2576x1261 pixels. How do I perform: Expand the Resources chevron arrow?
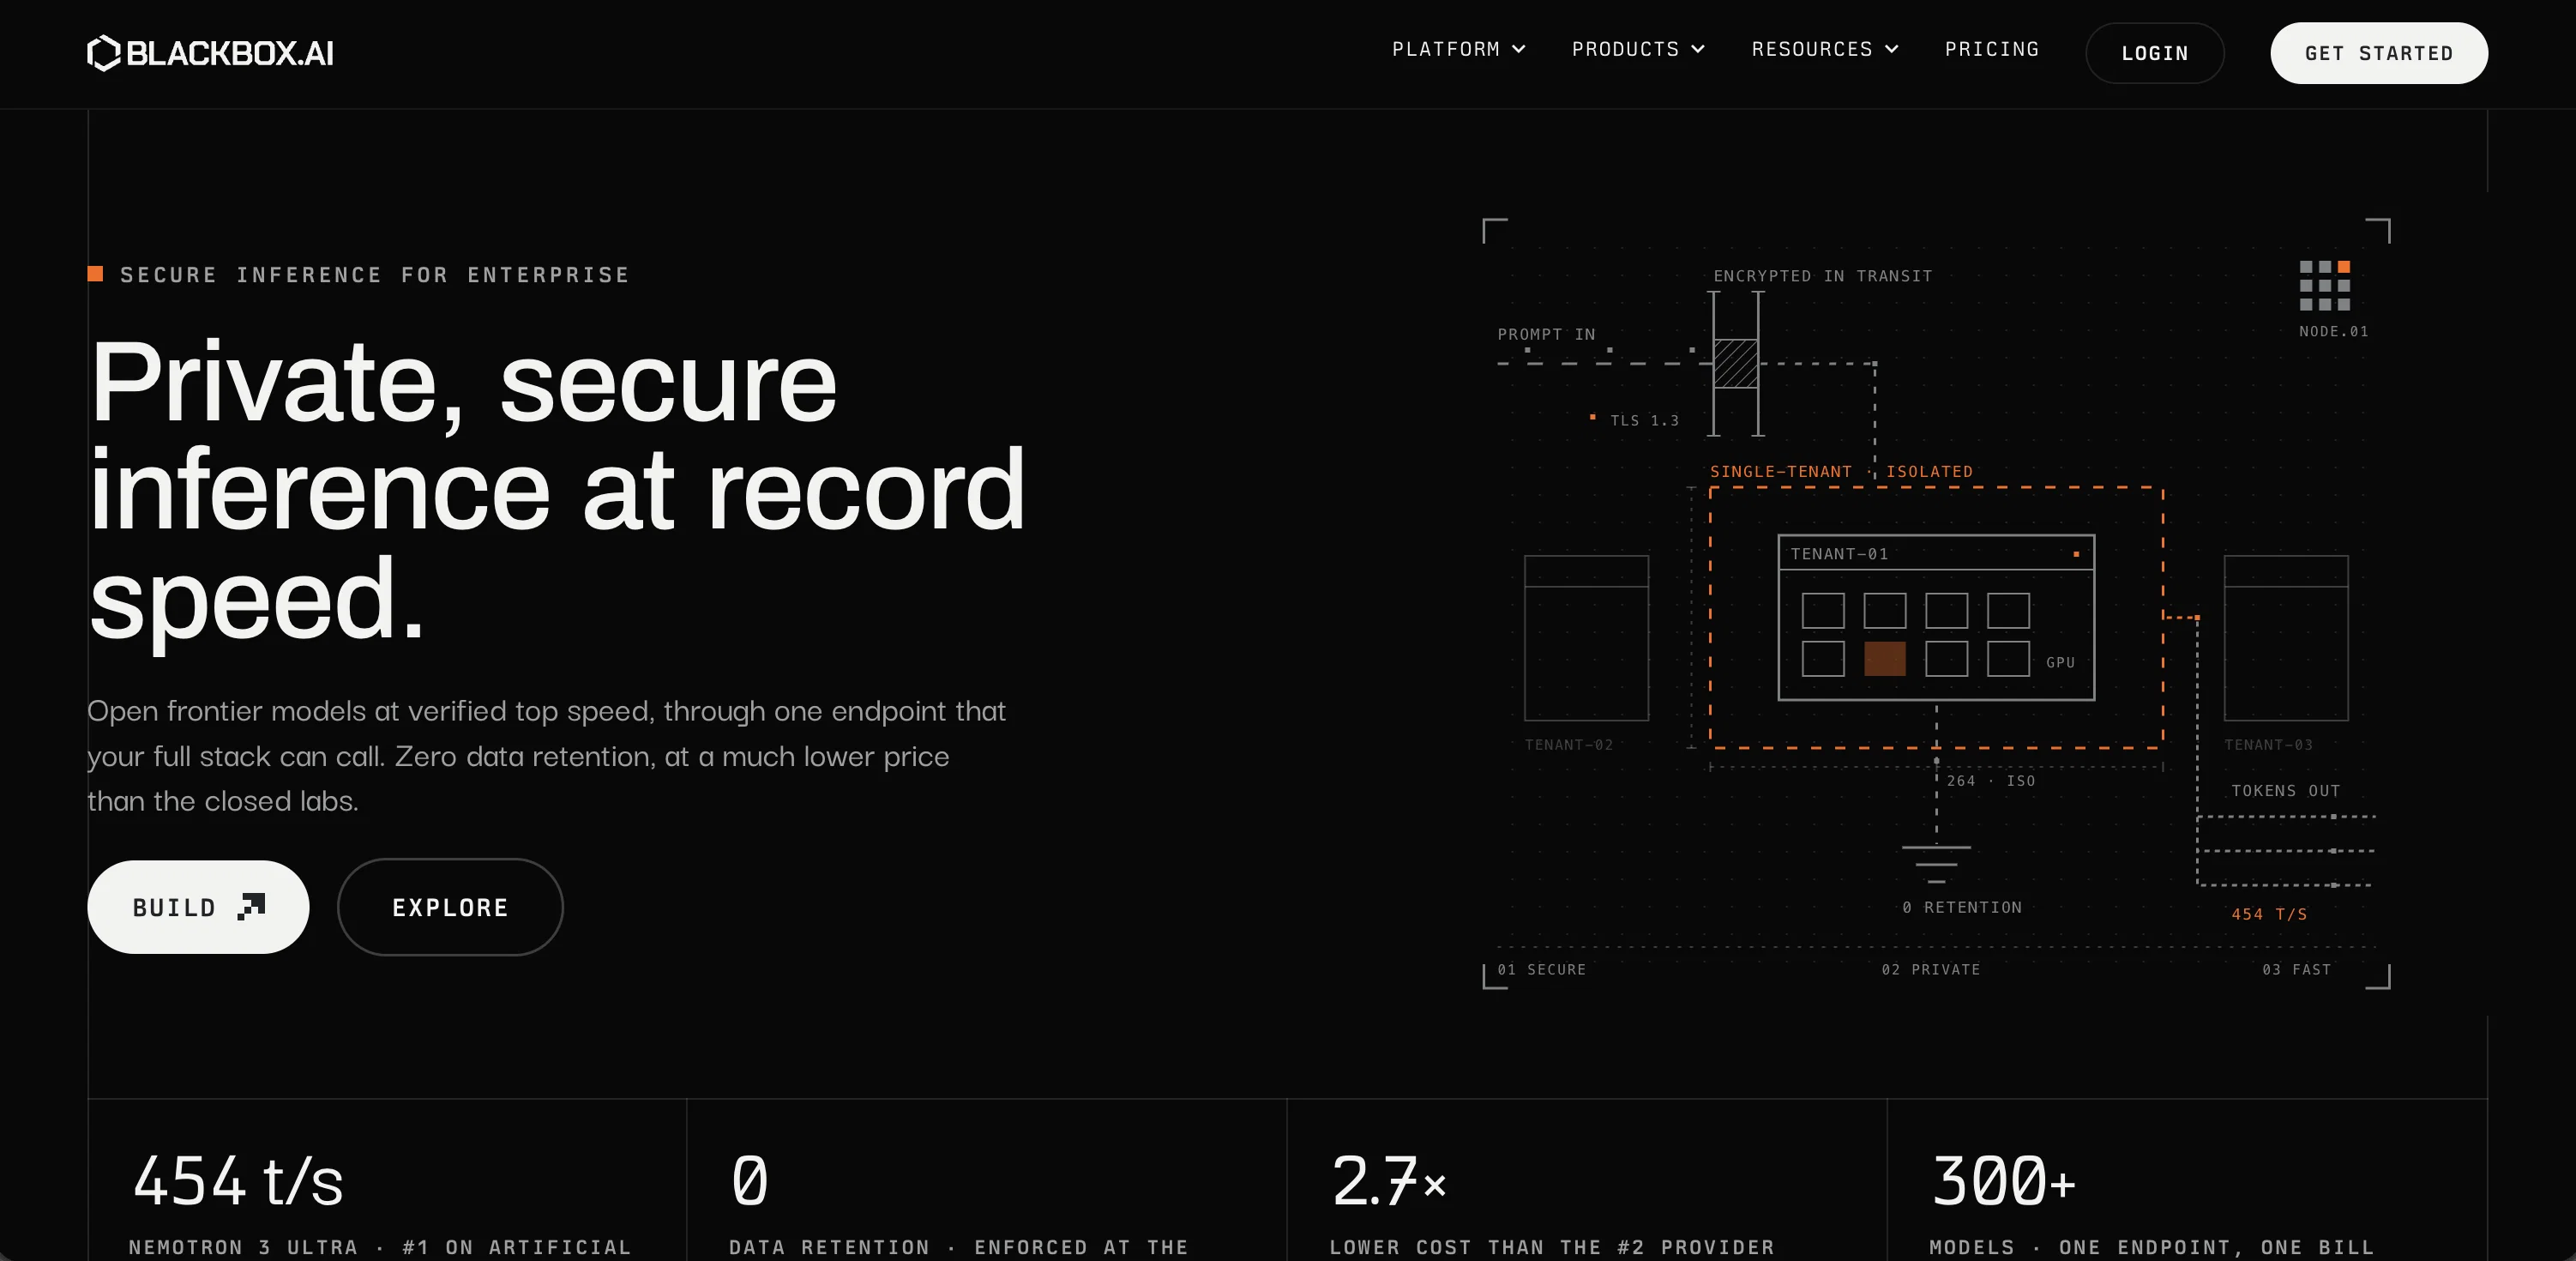tap(1891, 49)
